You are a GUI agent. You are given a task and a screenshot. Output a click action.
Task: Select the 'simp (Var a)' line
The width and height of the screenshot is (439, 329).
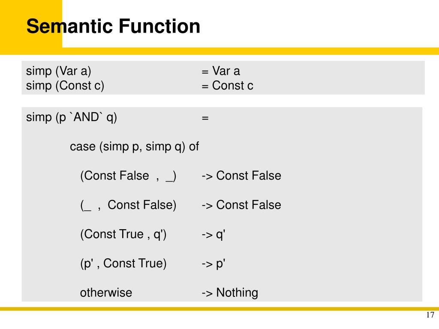tap(58, 71)
